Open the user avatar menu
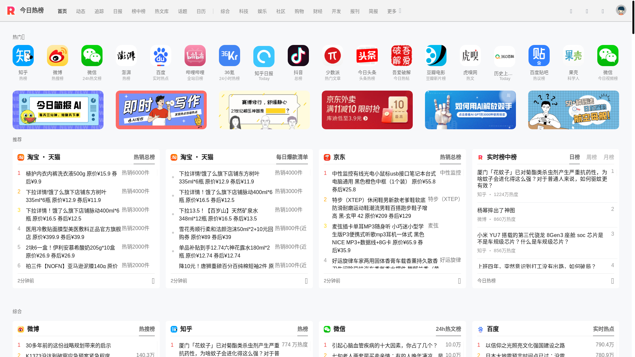 [x=621, y=10]
